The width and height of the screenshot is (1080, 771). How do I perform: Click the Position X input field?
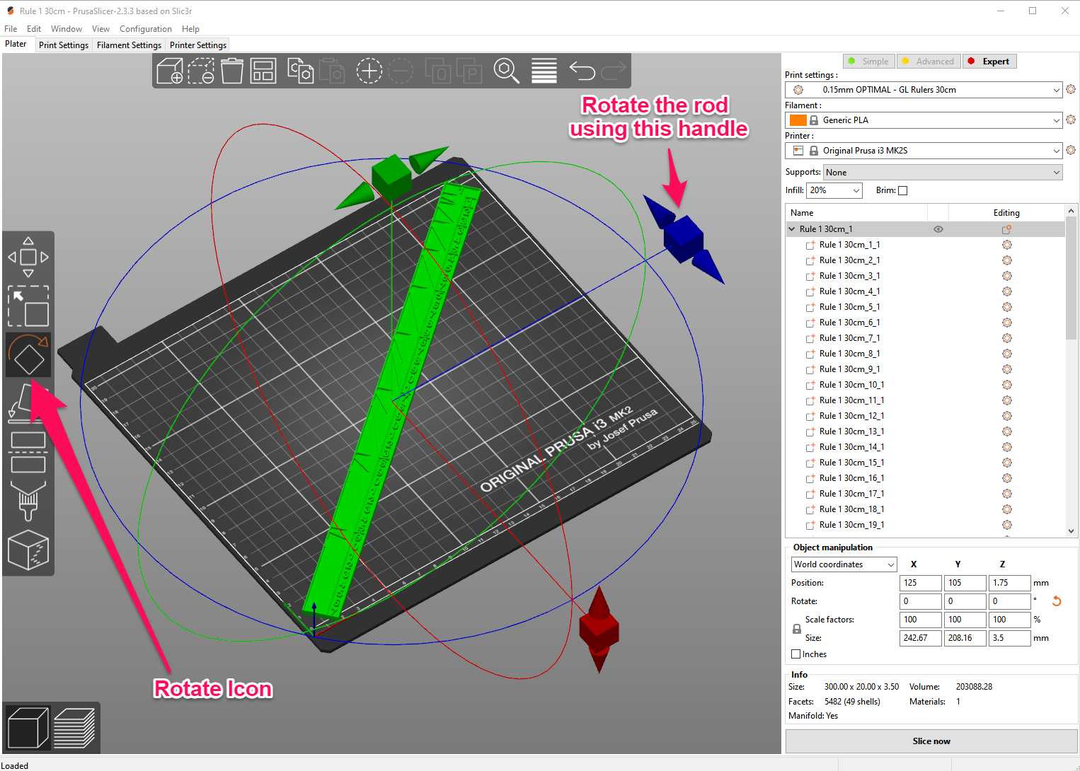coord(921,583)
